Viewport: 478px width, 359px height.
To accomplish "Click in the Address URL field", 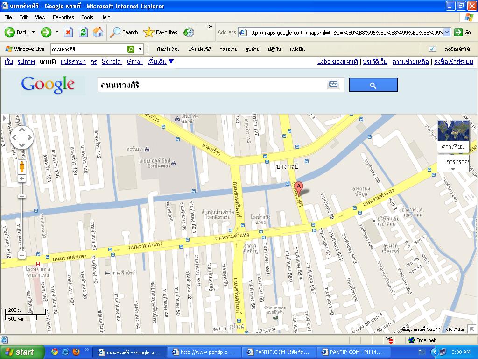I will (344, 32).
